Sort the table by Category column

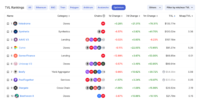pyautogui.click(x=64, y=16)
